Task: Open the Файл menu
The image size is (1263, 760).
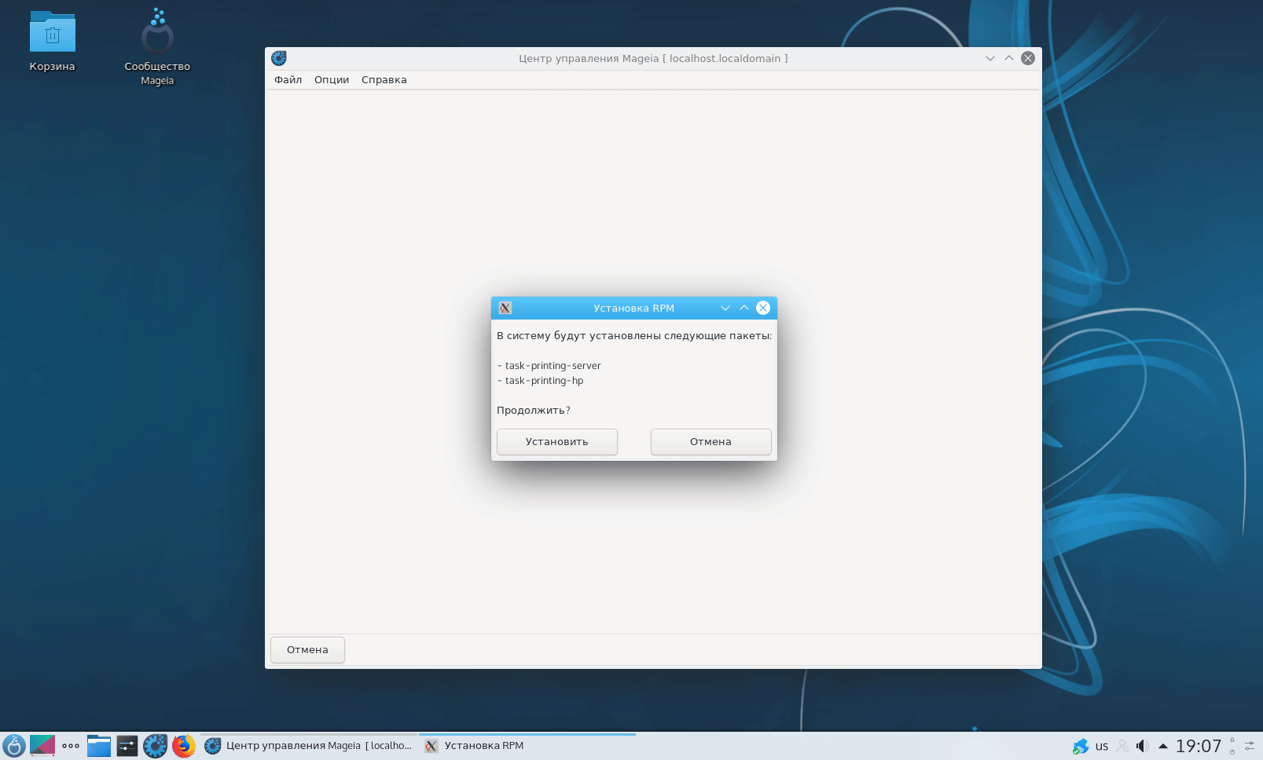Action: [288, 80]
